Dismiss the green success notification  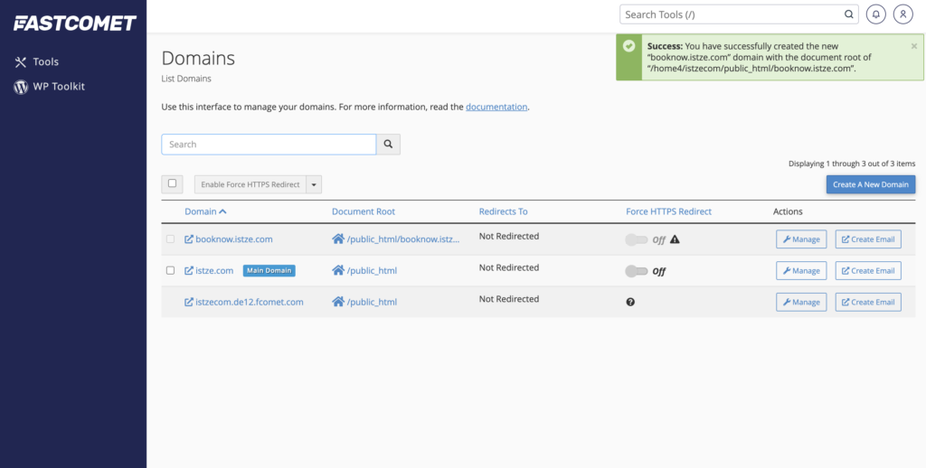(x=913, y=45)
